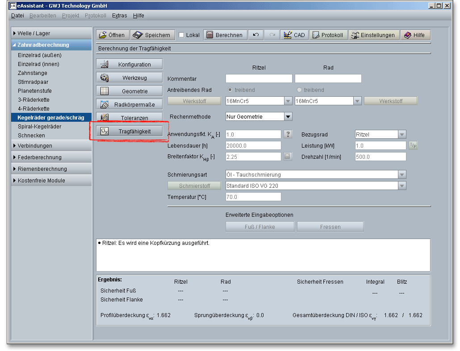Open the Extras menu
Screen dimensions: 460x351
pos(119,16)
